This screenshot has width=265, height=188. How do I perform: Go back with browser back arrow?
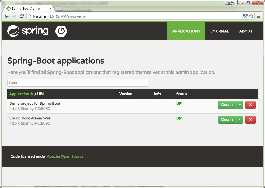click(6, 16)
